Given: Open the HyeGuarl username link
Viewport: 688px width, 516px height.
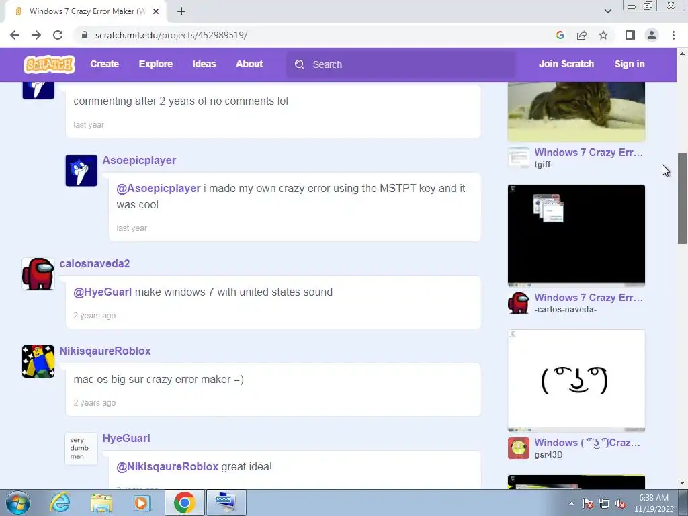Looking at the screenshot, I should pos(126,438).
